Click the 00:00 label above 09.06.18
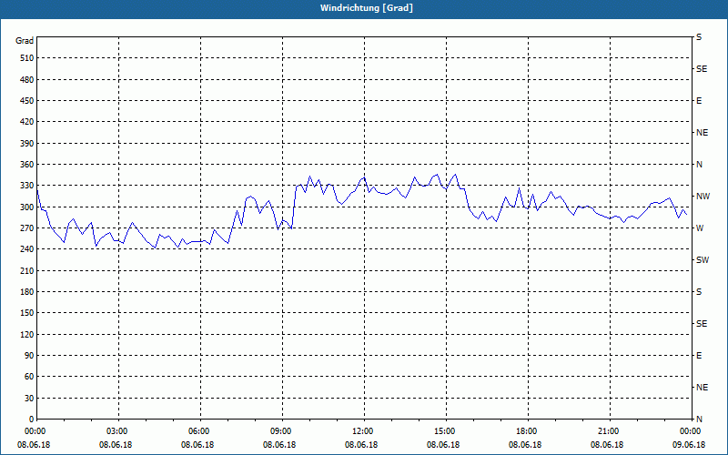Screen dimensions: 728x455 coord(691,431)
